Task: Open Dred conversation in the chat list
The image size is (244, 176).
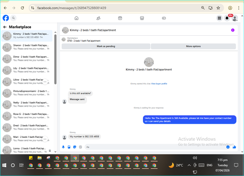Action: 27,127
